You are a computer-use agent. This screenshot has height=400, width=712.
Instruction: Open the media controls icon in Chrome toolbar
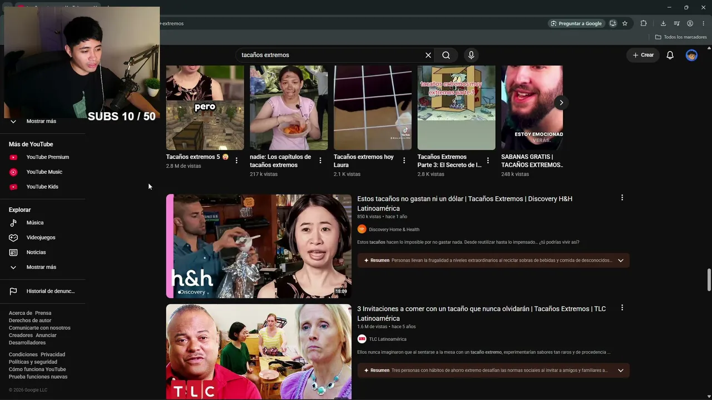pos(676,23)
